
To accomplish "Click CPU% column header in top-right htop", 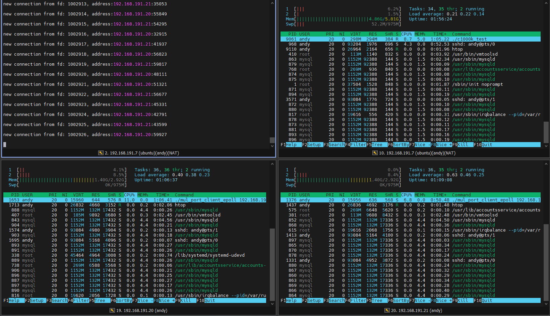I will pyautogui.click(x=407, y=34).
